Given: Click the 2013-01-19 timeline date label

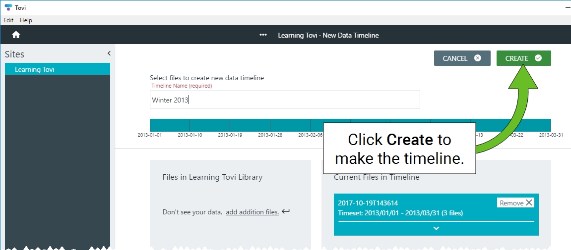Looking at the screenshot, I should pyautogui.click(x=230, y=135).
